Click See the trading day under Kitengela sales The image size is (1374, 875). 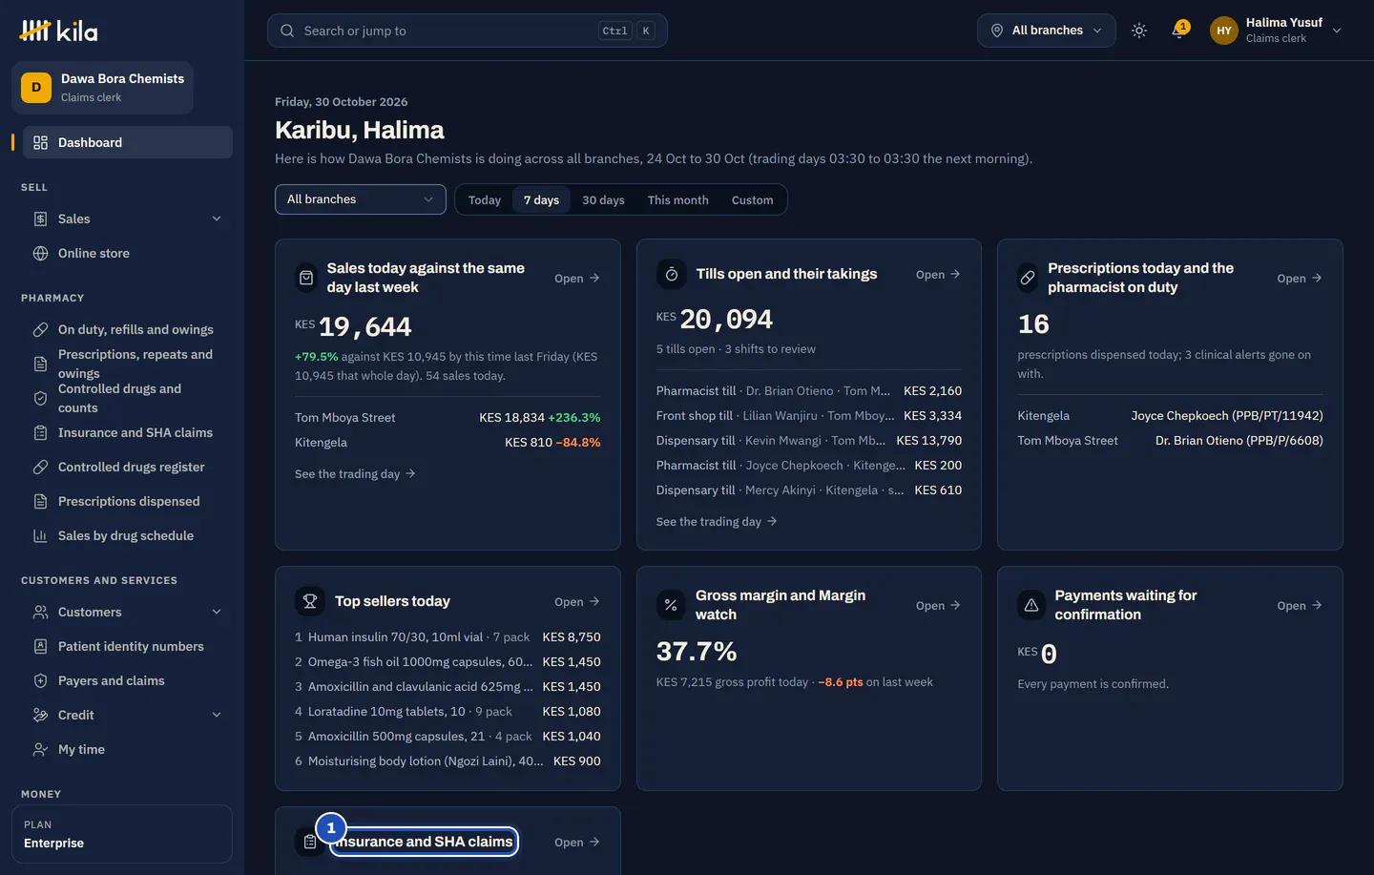[355, 474]
